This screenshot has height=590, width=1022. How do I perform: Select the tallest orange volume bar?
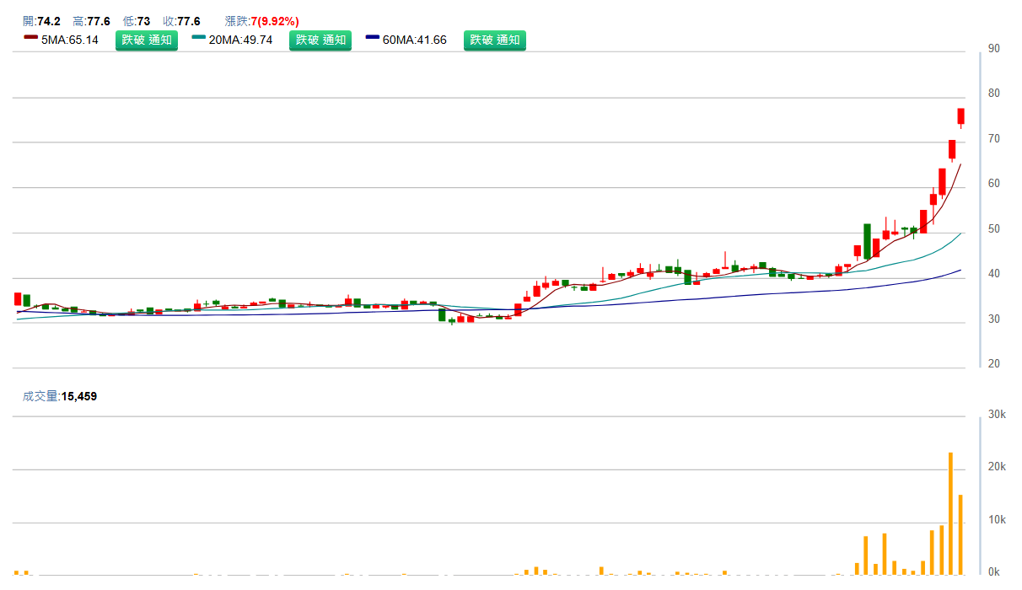click(x=950, y=512)
